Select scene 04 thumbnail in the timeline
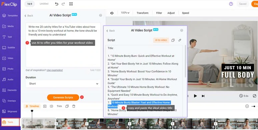The height and width of the screenshot is (130, 258). (151, 124)
